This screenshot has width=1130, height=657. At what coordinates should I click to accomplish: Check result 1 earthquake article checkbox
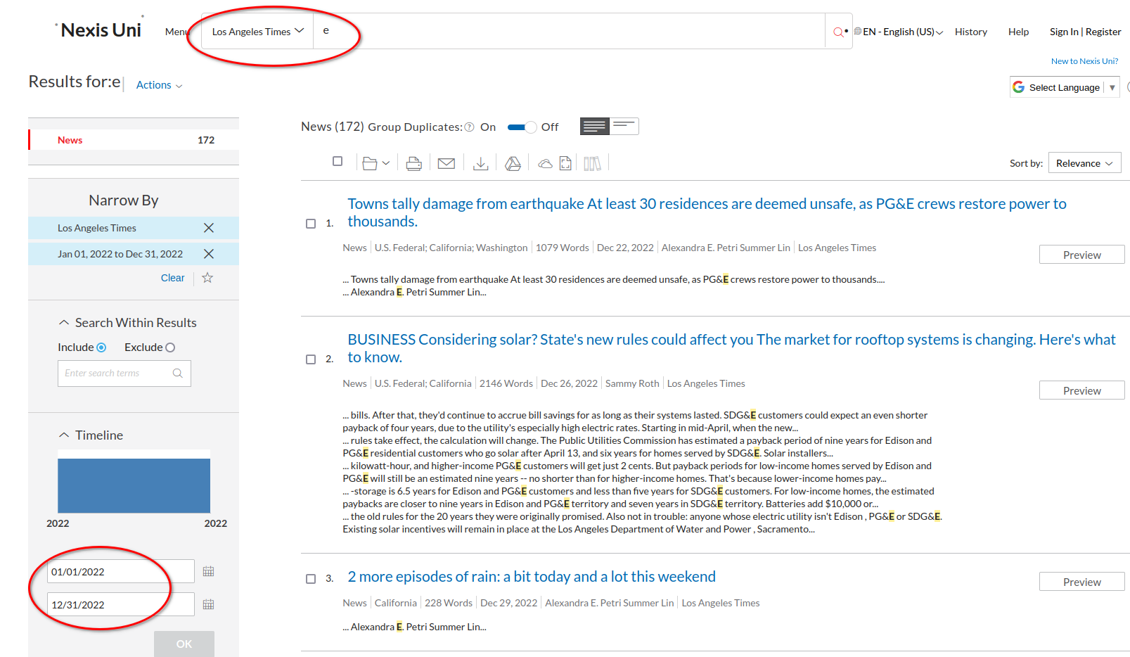(x=311, y=224)
